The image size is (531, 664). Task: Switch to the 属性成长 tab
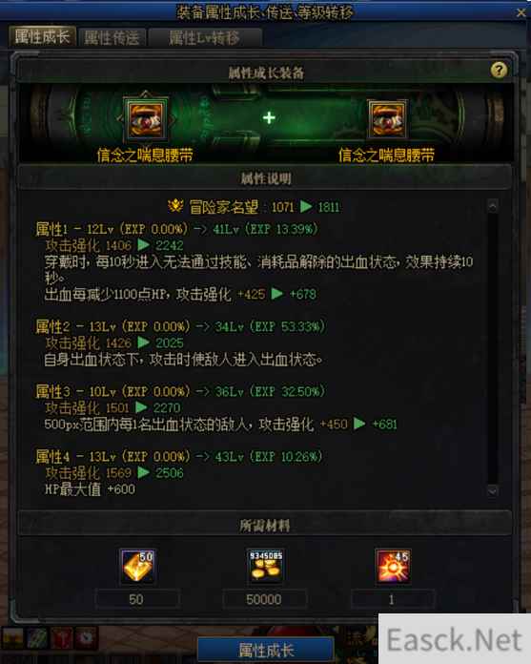tap(42, 37)
